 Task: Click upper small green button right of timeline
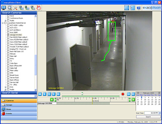[x=130, y=98]
